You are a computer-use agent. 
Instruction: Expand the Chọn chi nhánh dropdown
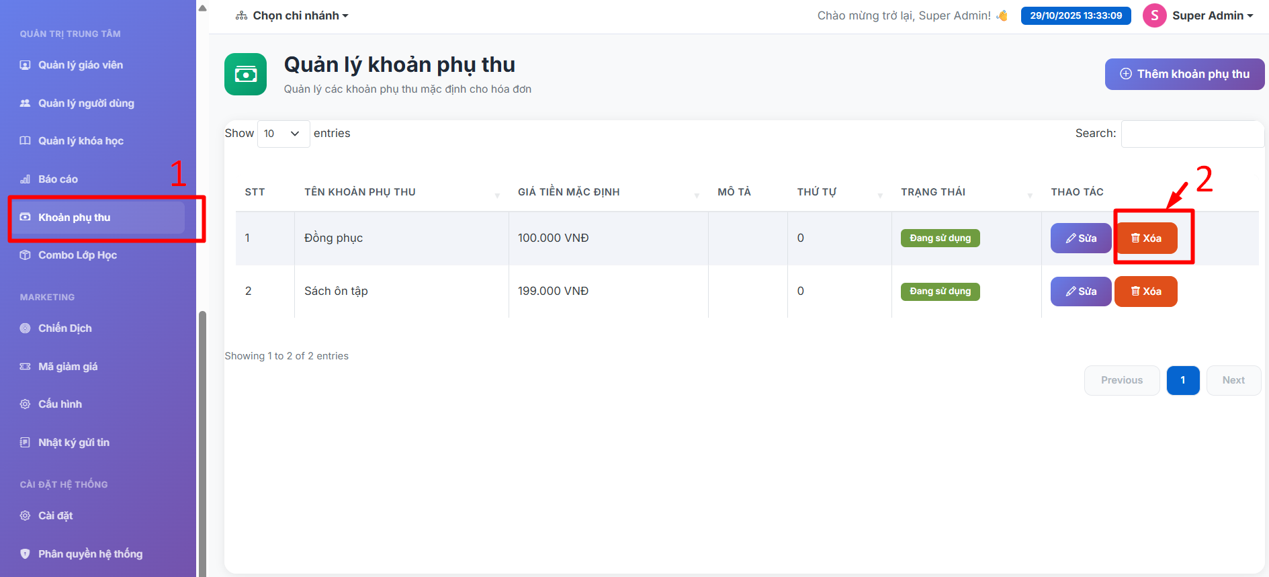tap(293, 15)
